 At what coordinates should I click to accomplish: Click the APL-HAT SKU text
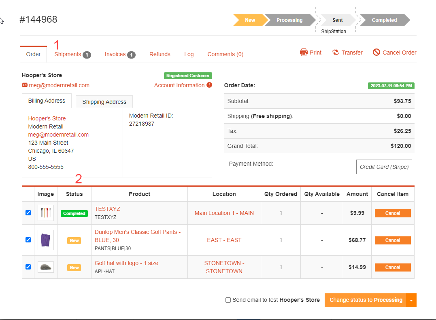[104, 272]
